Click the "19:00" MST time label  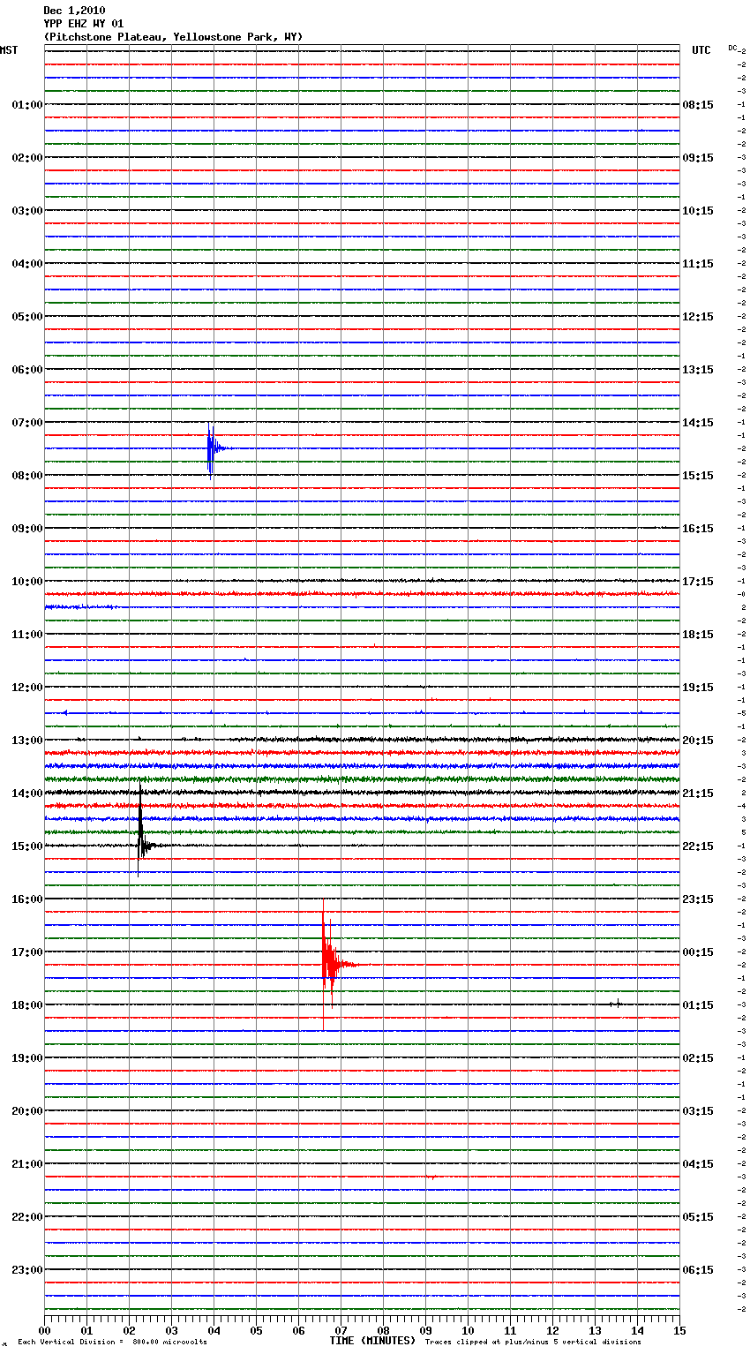(x=26, y=1058)
